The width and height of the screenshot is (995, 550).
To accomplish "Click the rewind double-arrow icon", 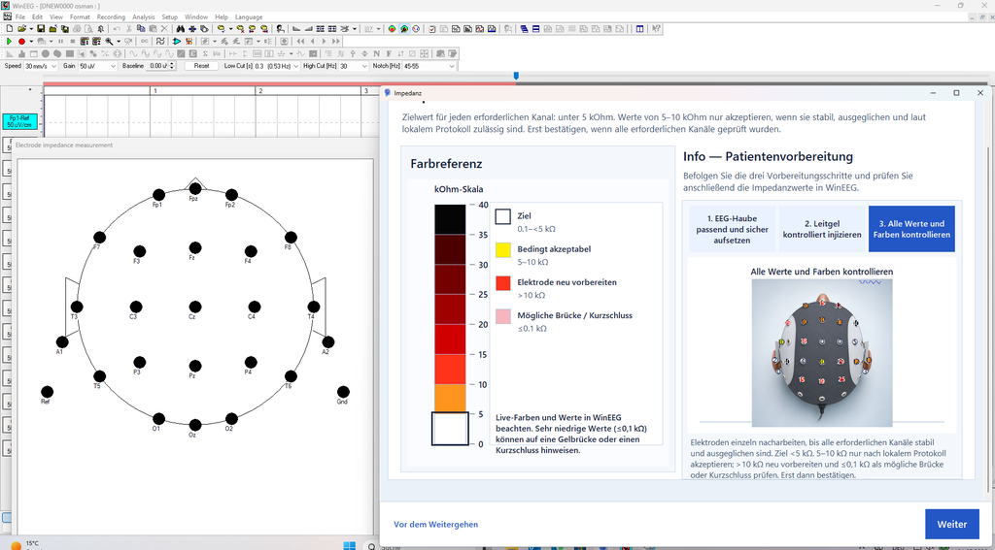I will (300, 41).
